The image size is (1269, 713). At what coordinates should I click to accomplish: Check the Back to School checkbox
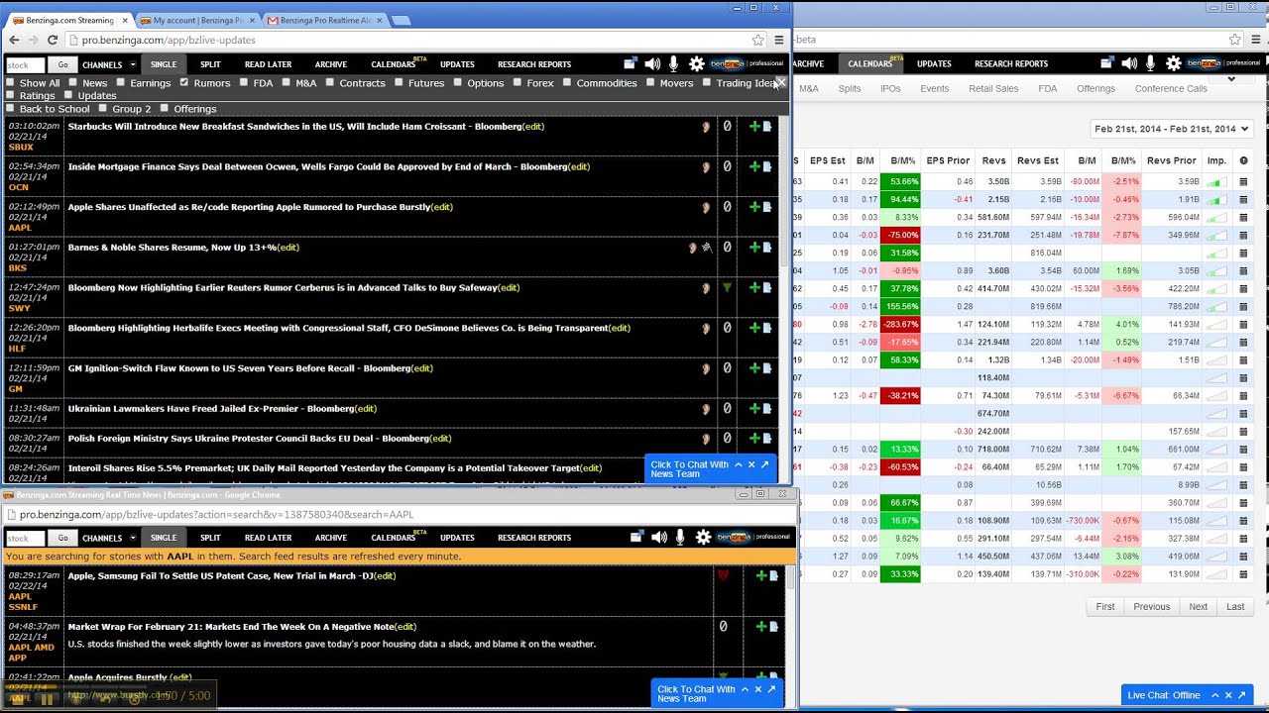pos(11,108)
